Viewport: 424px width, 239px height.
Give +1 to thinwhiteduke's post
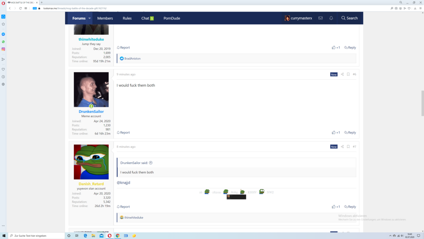pyautogui.click(x=336, y=48)
